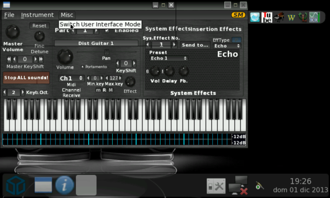Click the Pan slider handle

click(107, 52)
